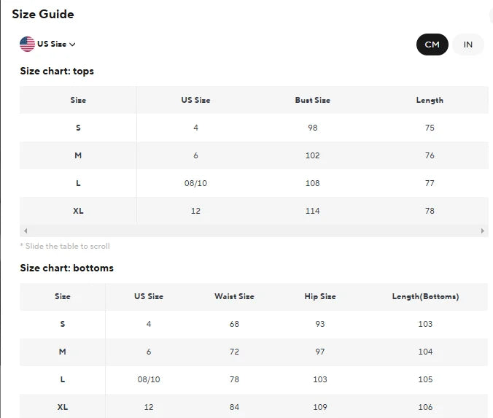Select the M row in bottoms chart
Viewport: 493px width, 418px height.
click(x=63, y=352)
